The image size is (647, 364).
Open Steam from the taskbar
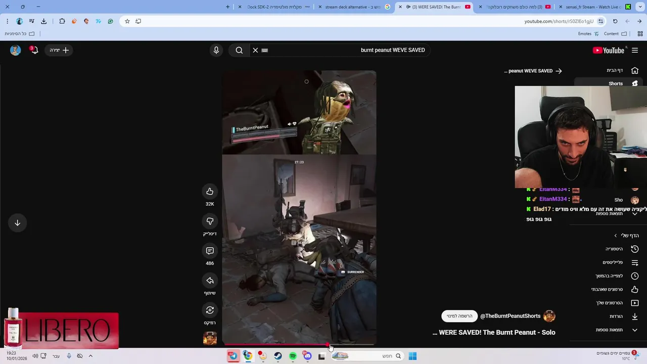click(278, 356)
